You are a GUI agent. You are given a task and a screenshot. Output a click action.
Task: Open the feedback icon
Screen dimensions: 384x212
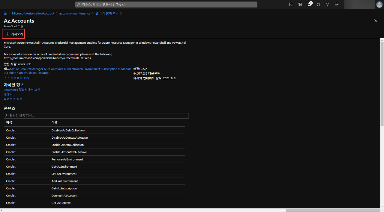pos(337,4)
